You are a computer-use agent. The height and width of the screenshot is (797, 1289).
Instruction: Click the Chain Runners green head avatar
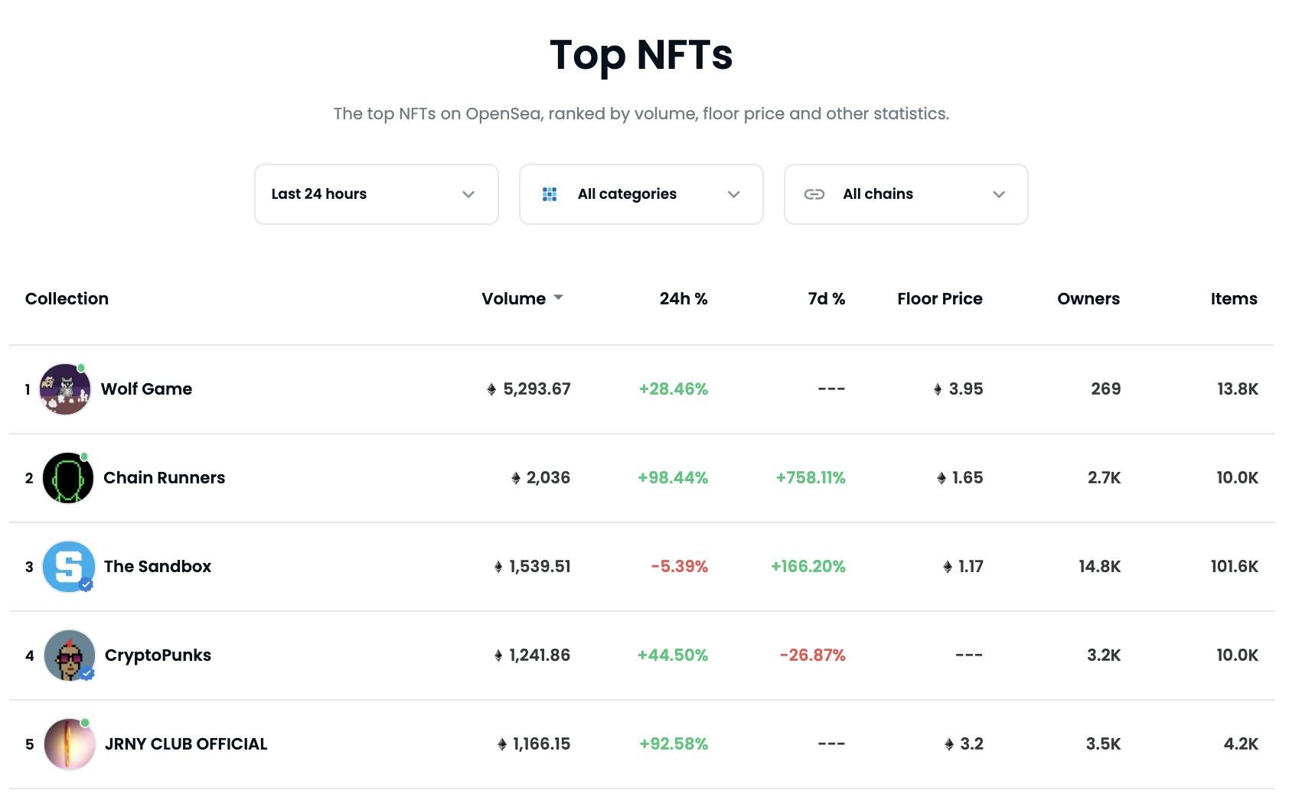68,478
